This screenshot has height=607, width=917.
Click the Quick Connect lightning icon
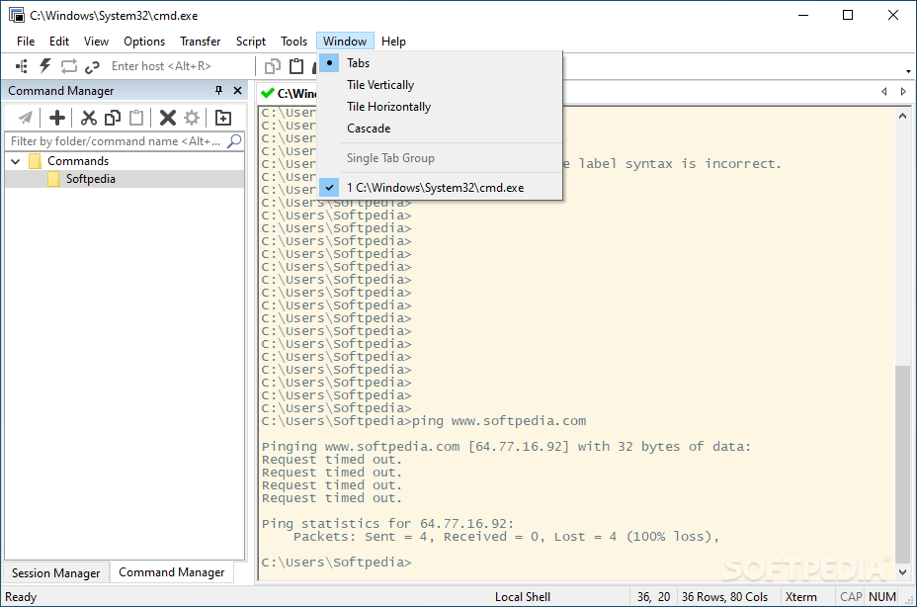point(45,66)
